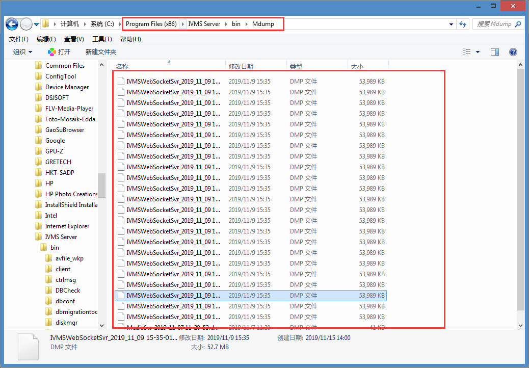This screenshot has height=368, width=529.
Task: Select 系统 (C:) in the address path
Action: pos(102,24)
